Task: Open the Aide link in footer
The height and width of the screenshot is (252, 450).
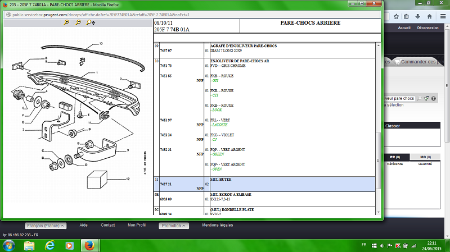Action: (83, 225)
